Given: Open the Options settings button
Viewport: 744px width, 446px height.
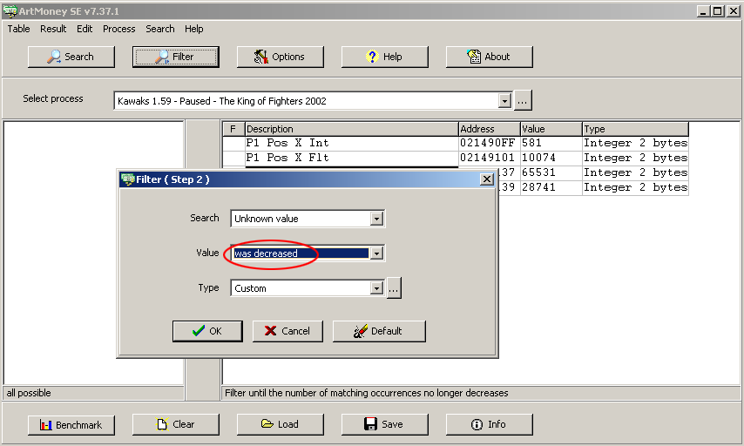Looking at the screenshot, I should pos(280,57).
